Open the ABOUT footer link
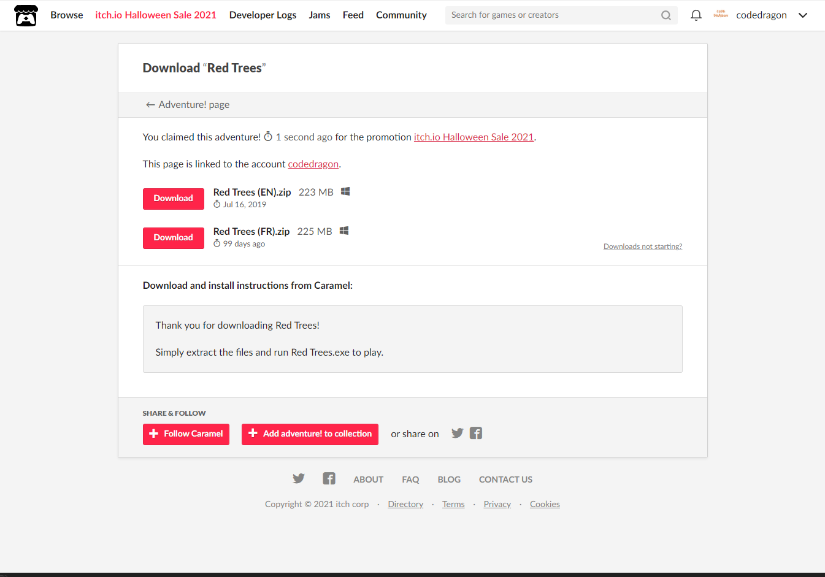 tap(368, 480)
